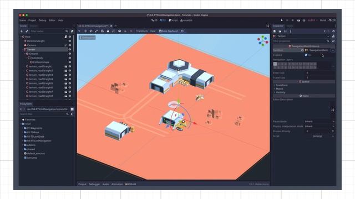This screenshot has width=355, height=199.
Task: Click the instance scene chain-link icon
Action: 27,31
